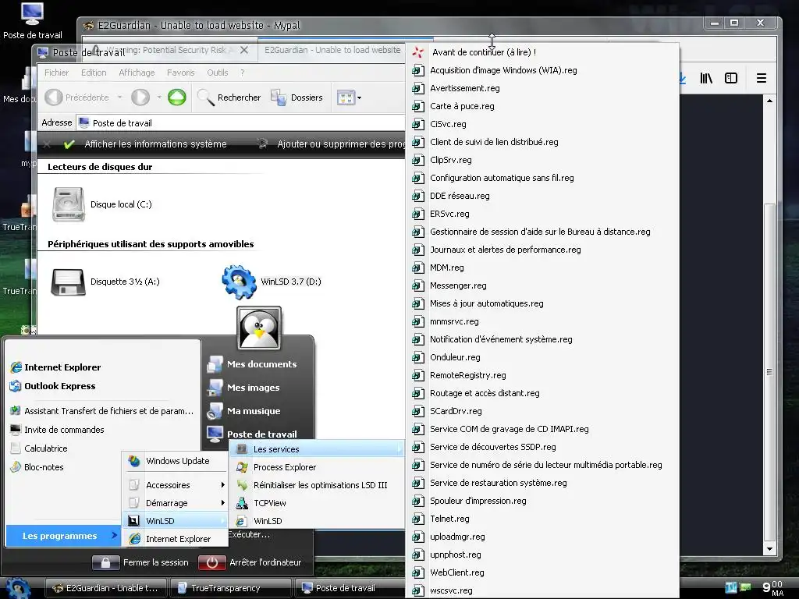Toggle Mypal sidebar icon

(x=731, y=78)
